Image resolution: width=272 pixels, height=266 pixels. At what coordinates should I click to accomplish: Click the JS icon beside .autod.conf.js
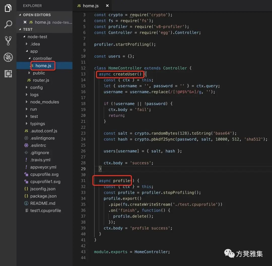[26, 131]
